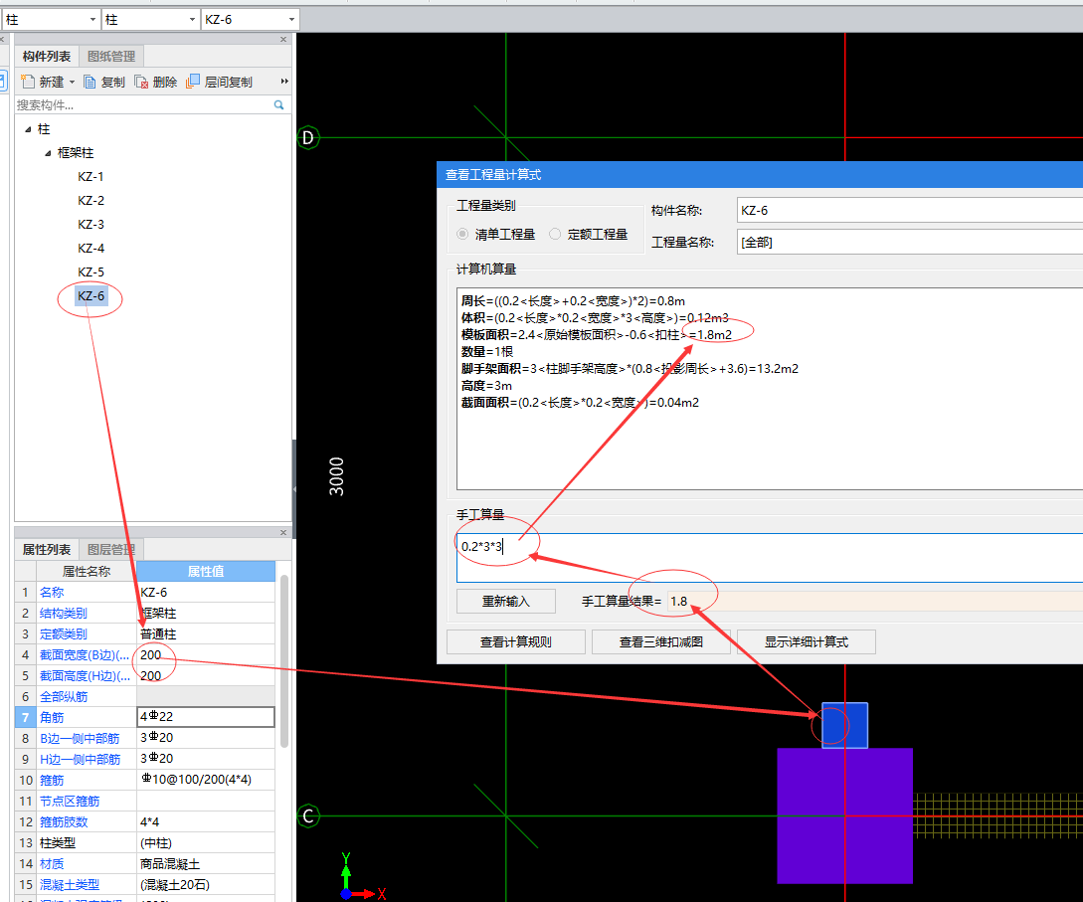Screen dimensions: 1083x902
Task: Click the 属性名称 column header
Action: pyautogui.click(x=87, y=571)
